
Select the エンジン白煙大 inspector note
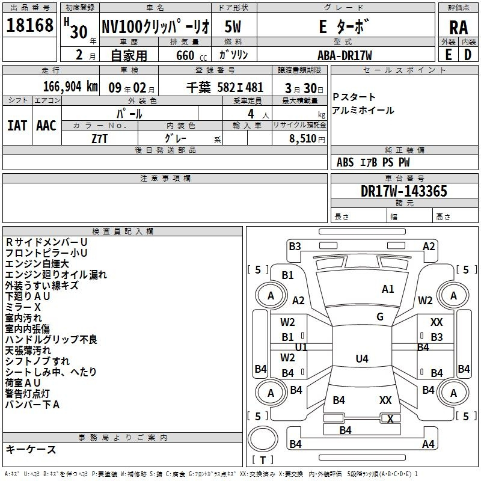[37, 263]
